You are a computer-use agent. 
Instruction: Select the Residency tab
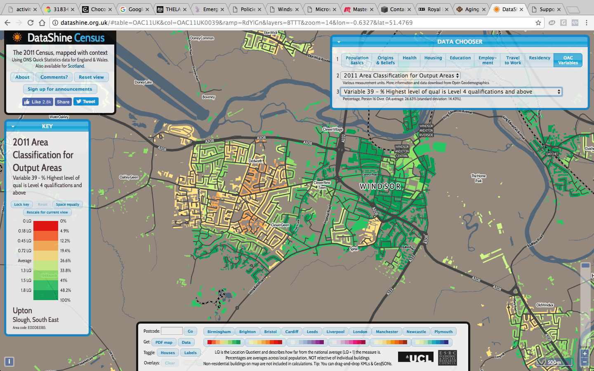pyautogui.click(x=540, y=60)
